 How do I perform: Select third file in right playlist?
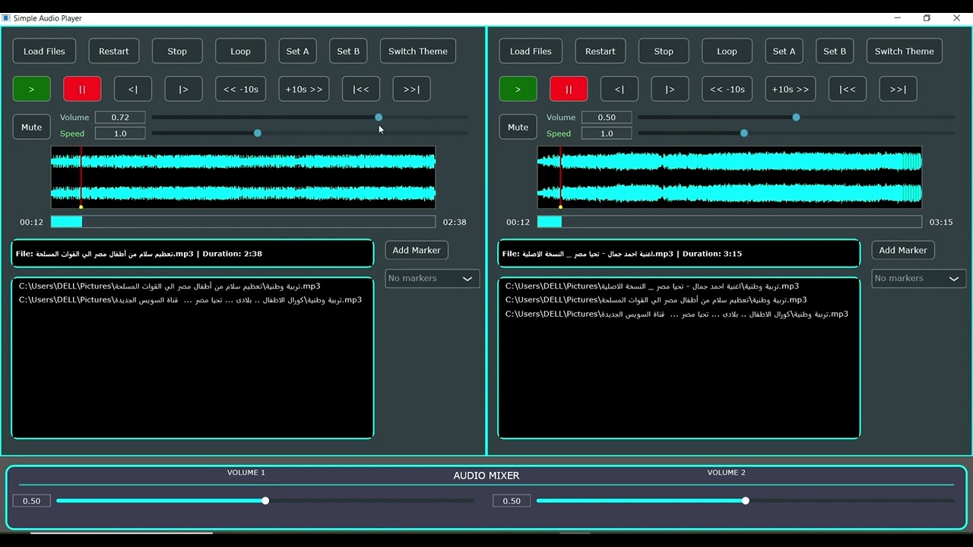point(679,314)
